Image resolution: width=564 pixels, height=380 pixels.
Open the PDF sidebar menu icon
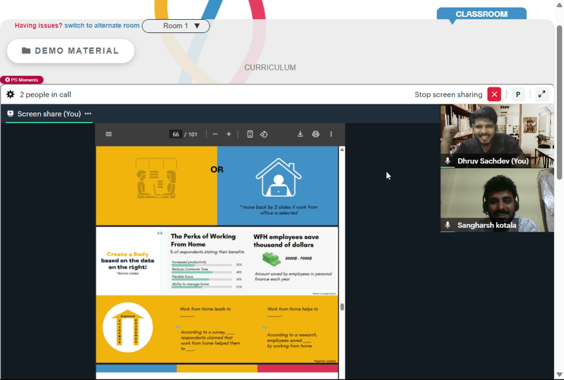click(109, 134)
